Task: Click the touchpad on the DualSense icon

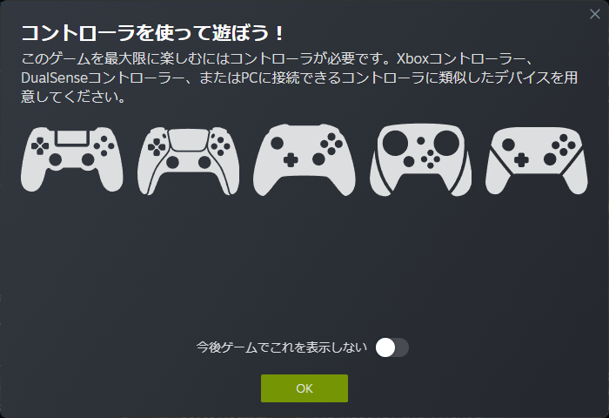Action: [x=189, y=139]
